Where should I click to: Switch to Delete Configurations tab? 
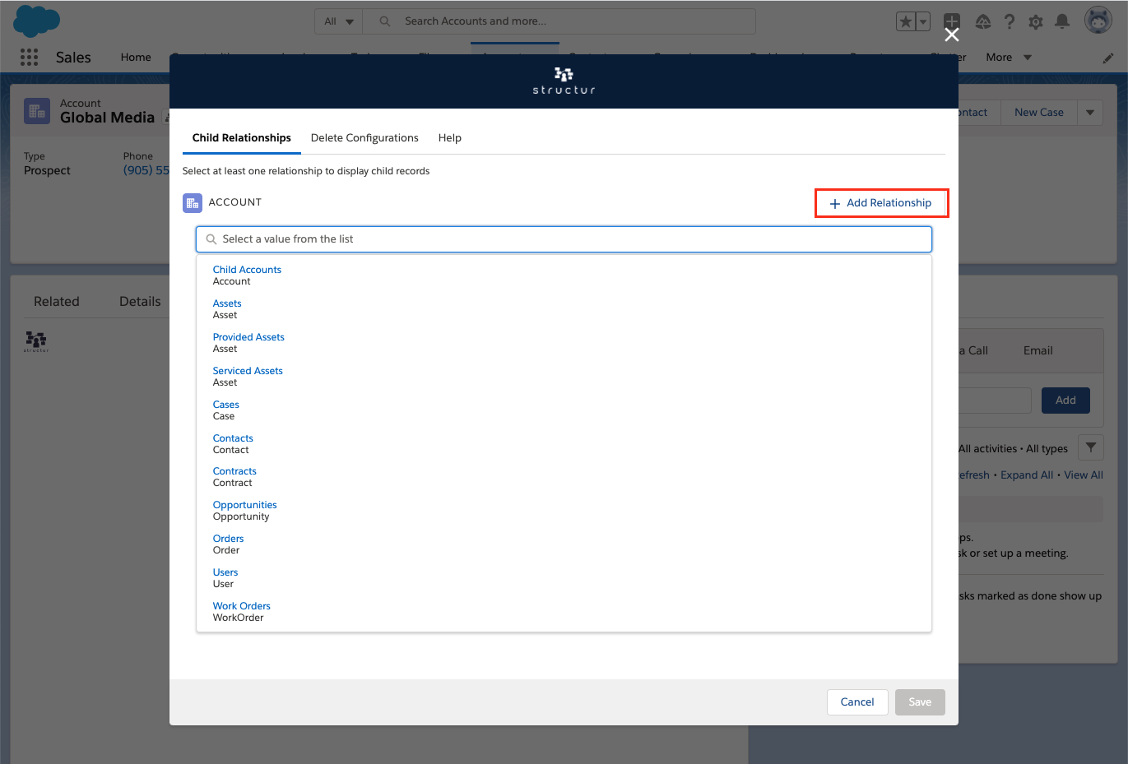tap(364, 138)
